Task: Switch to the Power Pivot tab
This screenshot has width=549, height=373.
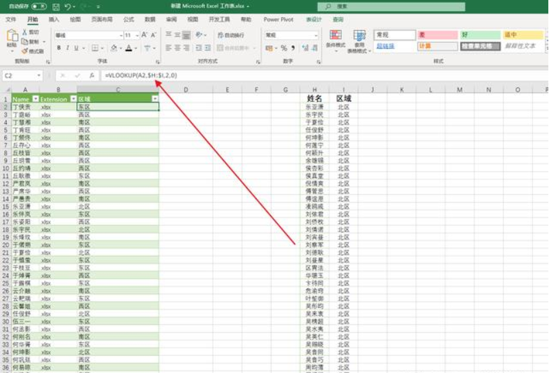Action: [x=278, y=19]
